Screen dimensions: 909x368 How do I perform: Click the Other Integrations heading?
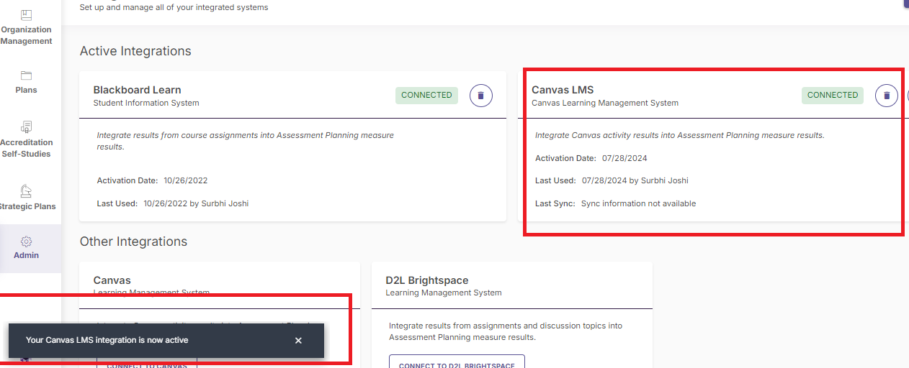(133, 241)
